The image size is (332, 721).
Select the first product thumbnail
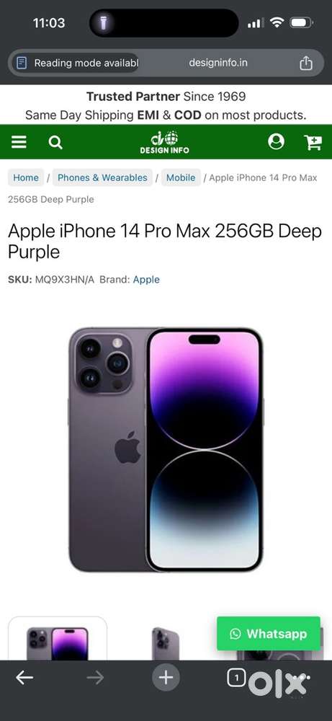click(58, 639)
